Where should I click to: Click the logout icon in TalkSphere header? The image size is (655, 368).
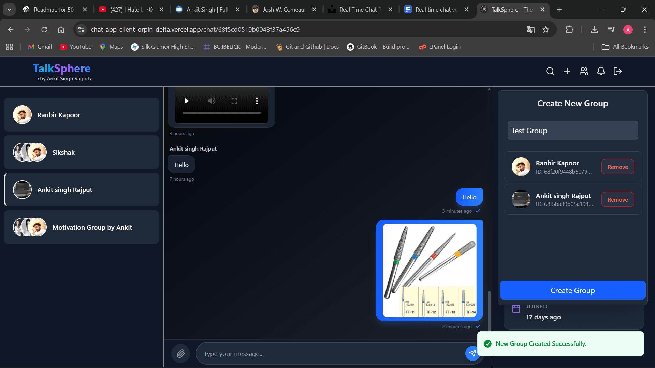617,71
